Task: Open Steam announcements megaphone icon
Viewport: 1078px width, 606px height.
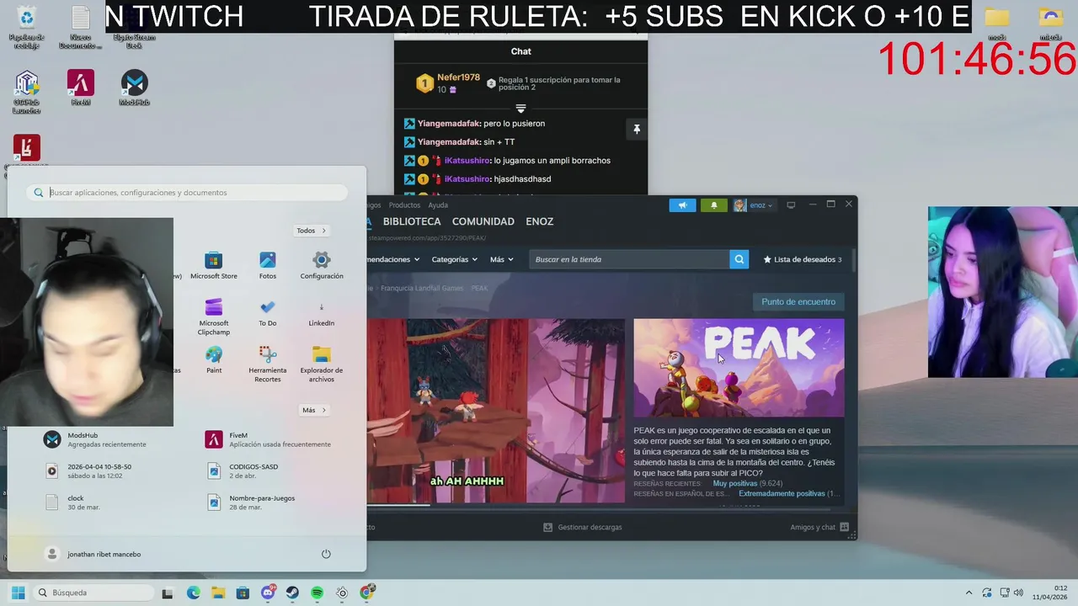Action: (x=682, y=205)
